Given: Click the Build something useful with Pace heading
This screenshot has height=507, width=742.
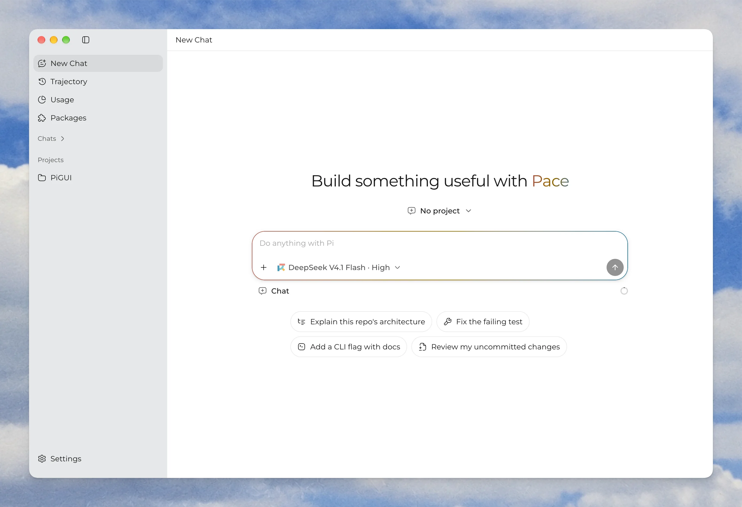Looking at the screenshot, I should (x=440, y=181).
